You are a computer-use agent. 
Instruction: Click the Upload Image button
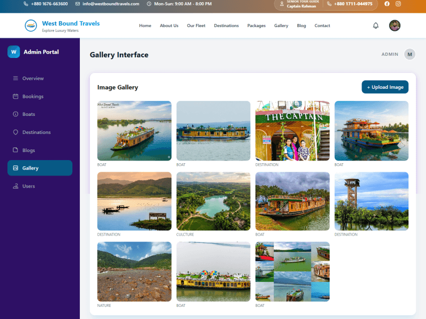385,87
